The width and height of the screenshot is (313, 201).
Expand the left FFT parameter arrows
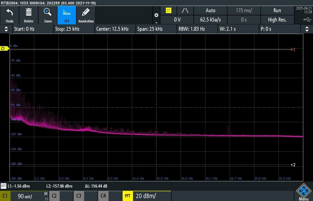(x=6, y=29)
